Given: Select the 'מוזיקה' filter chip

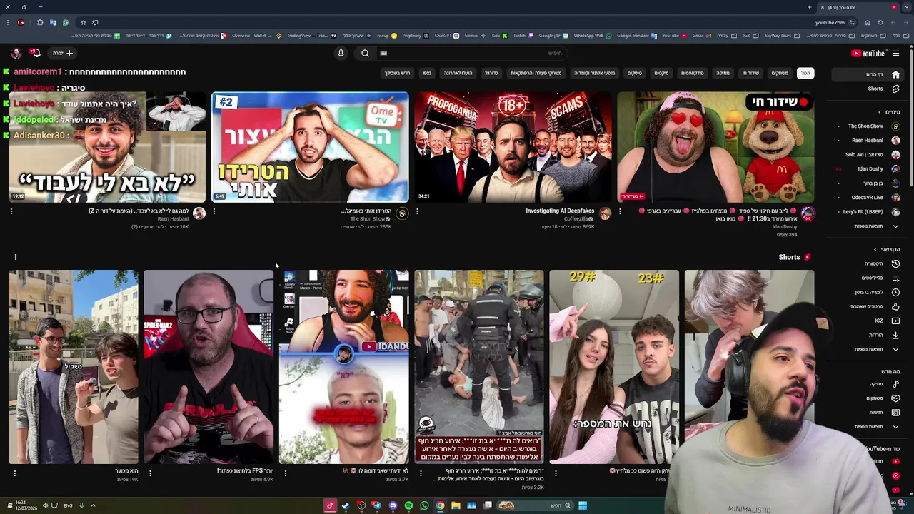Looking at the screenshot, I should click(723, 73).
